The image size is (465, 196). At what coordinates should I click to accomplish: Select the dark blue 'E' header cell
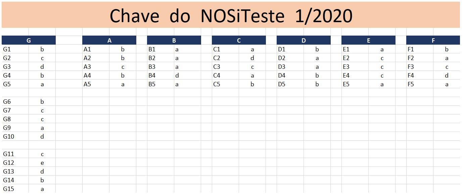click(368, 40)
